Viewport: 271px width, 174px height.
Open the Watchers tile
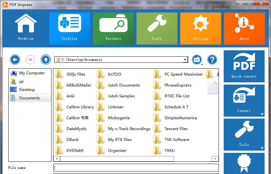(113, 28)
